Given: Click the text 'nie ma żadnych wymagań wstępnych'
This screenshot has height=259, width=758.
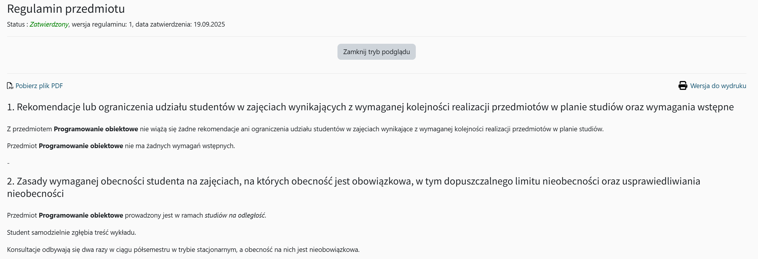Looking at the screenshot, I should click(x=179, y=146).
